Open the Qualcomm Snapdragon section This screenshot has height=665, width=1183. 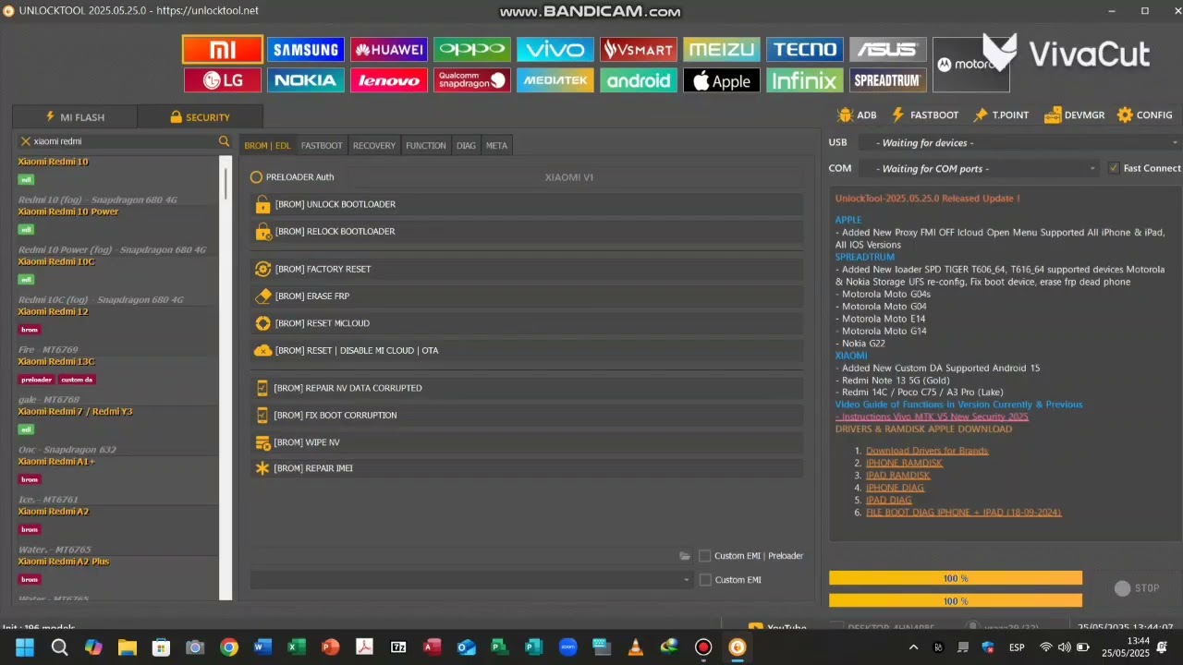[x=472, y=80]
